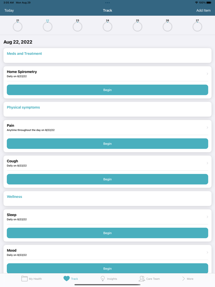Expand the Home Spirometry entry chevron
Viewport: 215px width, 287px height.
pyautogui.click(x=207, y=74)
